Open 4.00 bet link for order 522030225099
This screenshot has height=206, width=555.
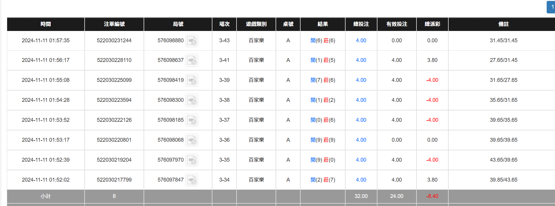tap(361, 80)
